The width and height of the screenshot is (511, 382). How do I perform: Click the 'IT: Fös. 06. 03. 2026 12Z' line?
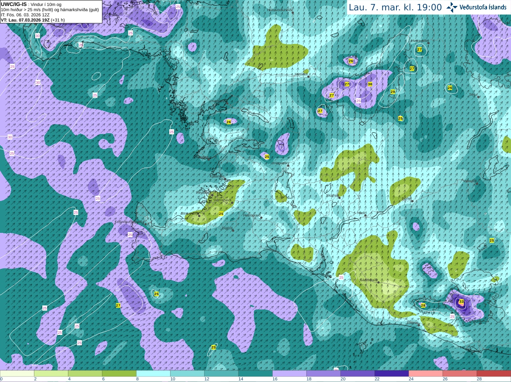click(25, 15)
